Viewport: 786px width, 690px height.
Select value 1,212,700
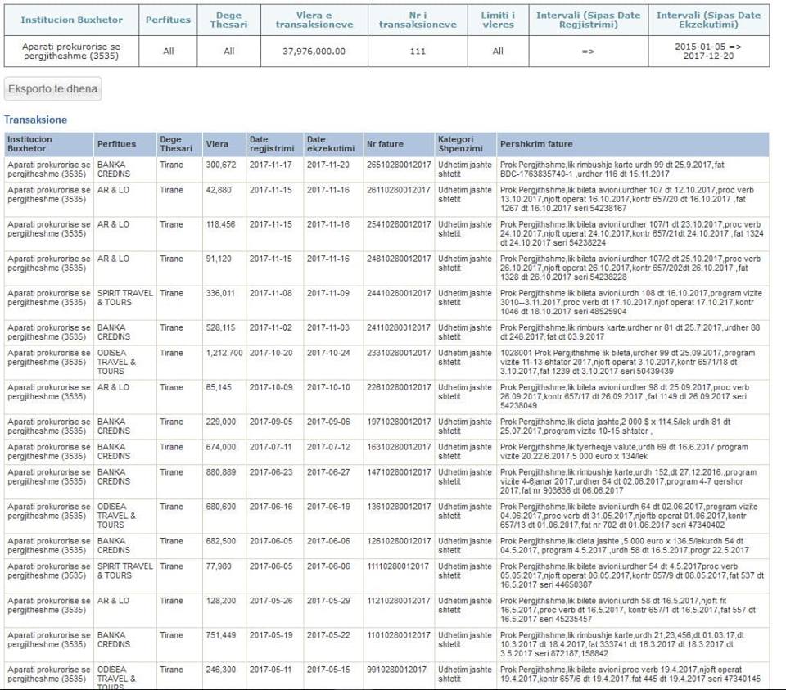tap(224, 353)
